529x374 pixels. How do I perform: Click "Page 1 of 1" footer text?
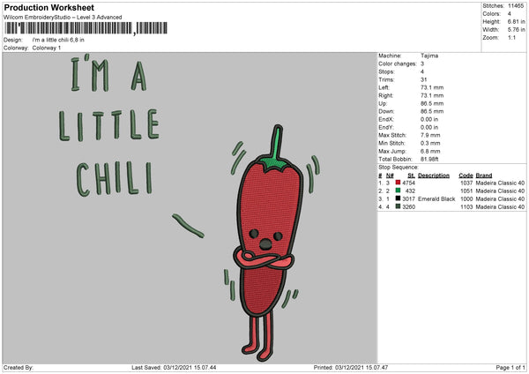coord(510,367)
